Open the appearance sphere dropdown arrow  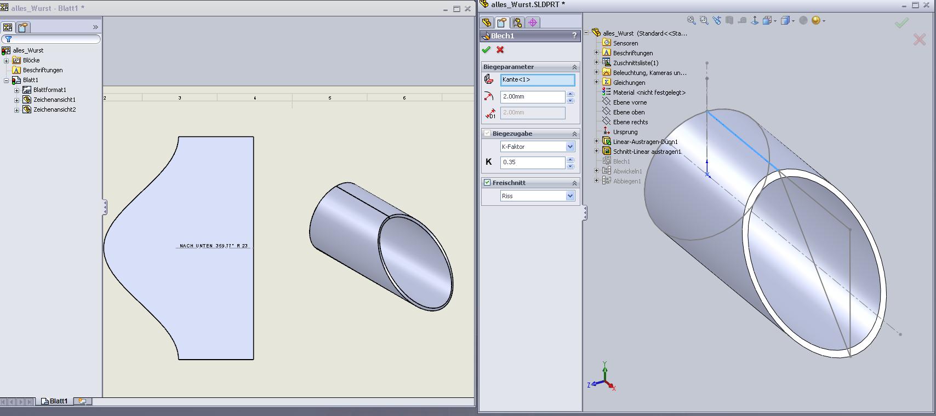[824, 21]
